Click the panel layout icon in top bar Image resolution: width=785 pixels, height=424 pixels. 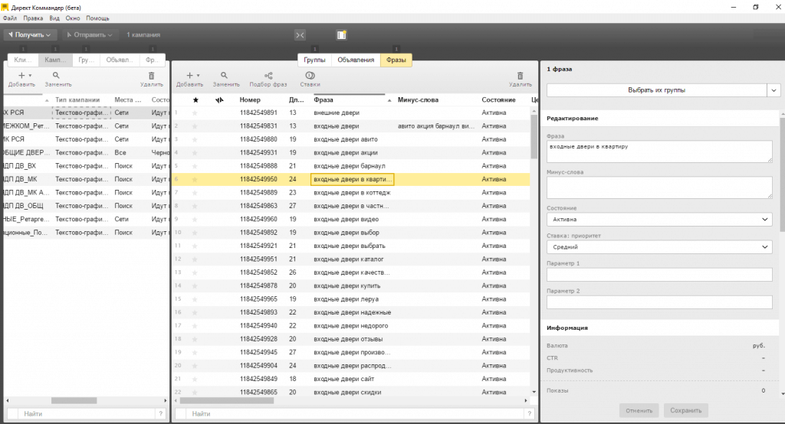coord(342,35)
